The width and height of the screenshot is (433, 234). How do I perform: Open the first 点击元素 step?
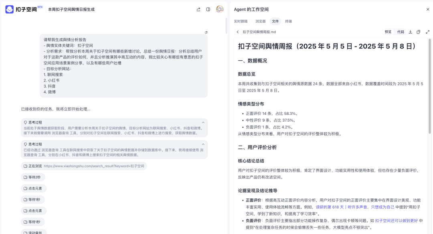click(x=34, y=188)
